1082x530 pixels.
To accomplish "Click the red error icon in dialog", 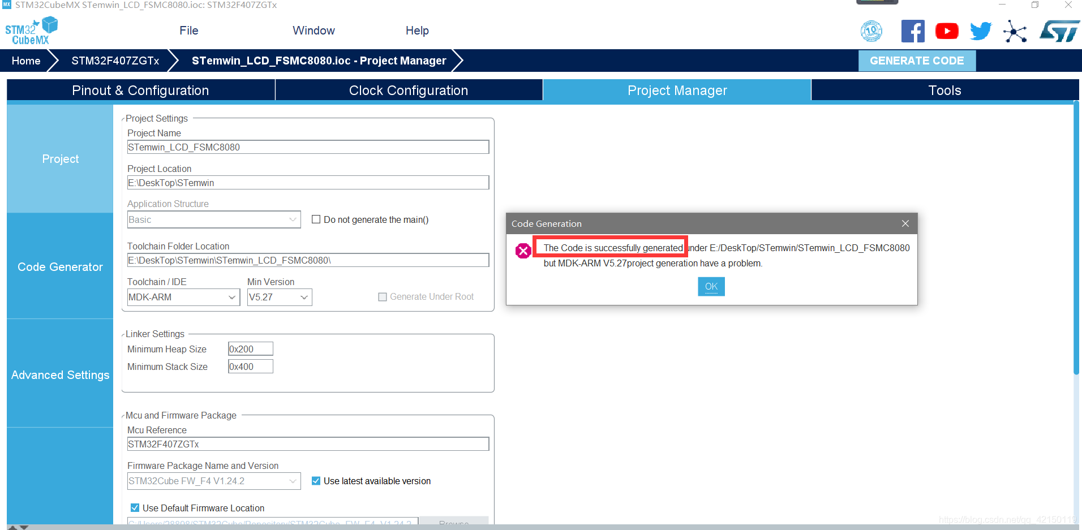I will 523,250.
